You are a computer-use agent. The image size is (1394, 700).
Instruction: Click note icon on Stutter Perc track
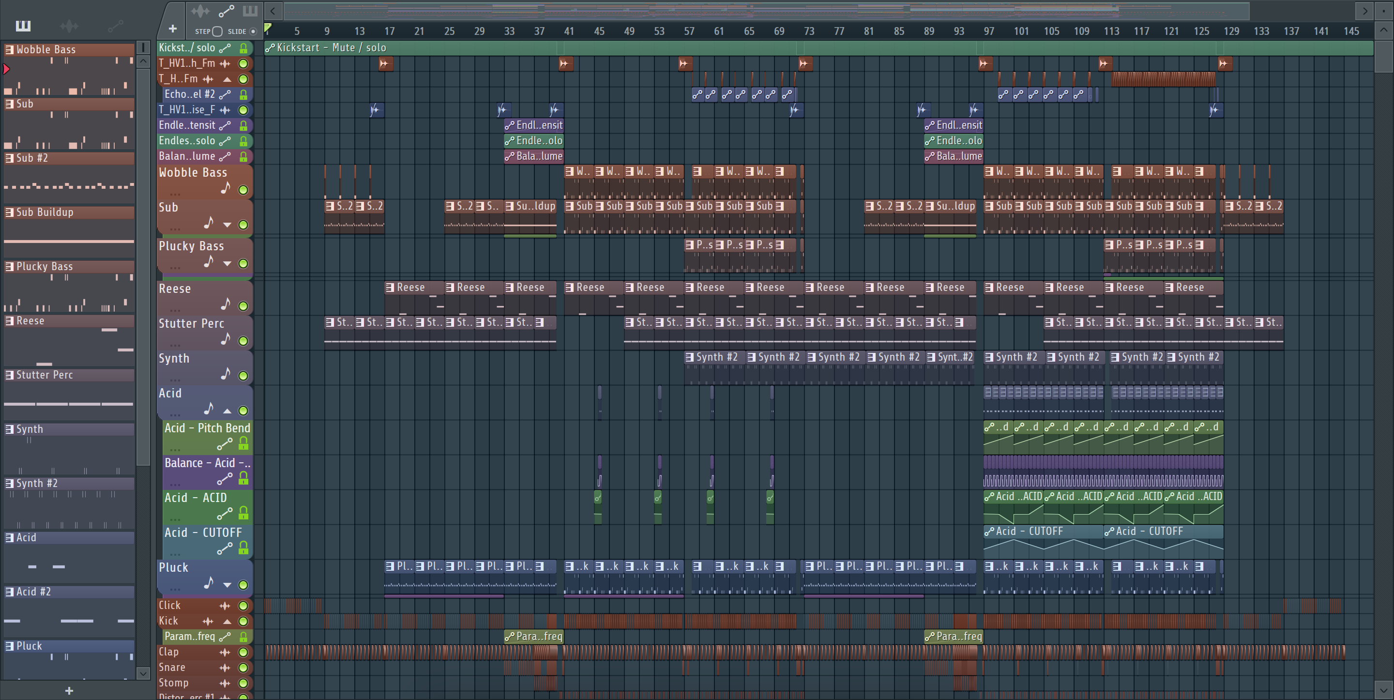pyautogui.click(x=226, y=339)
